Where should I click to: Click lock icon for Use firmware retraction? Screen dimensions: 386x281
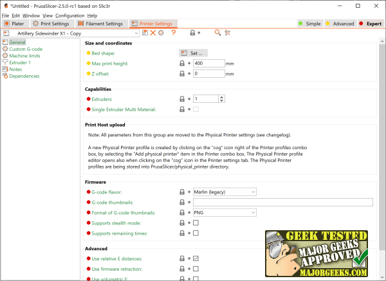(182, 269)
